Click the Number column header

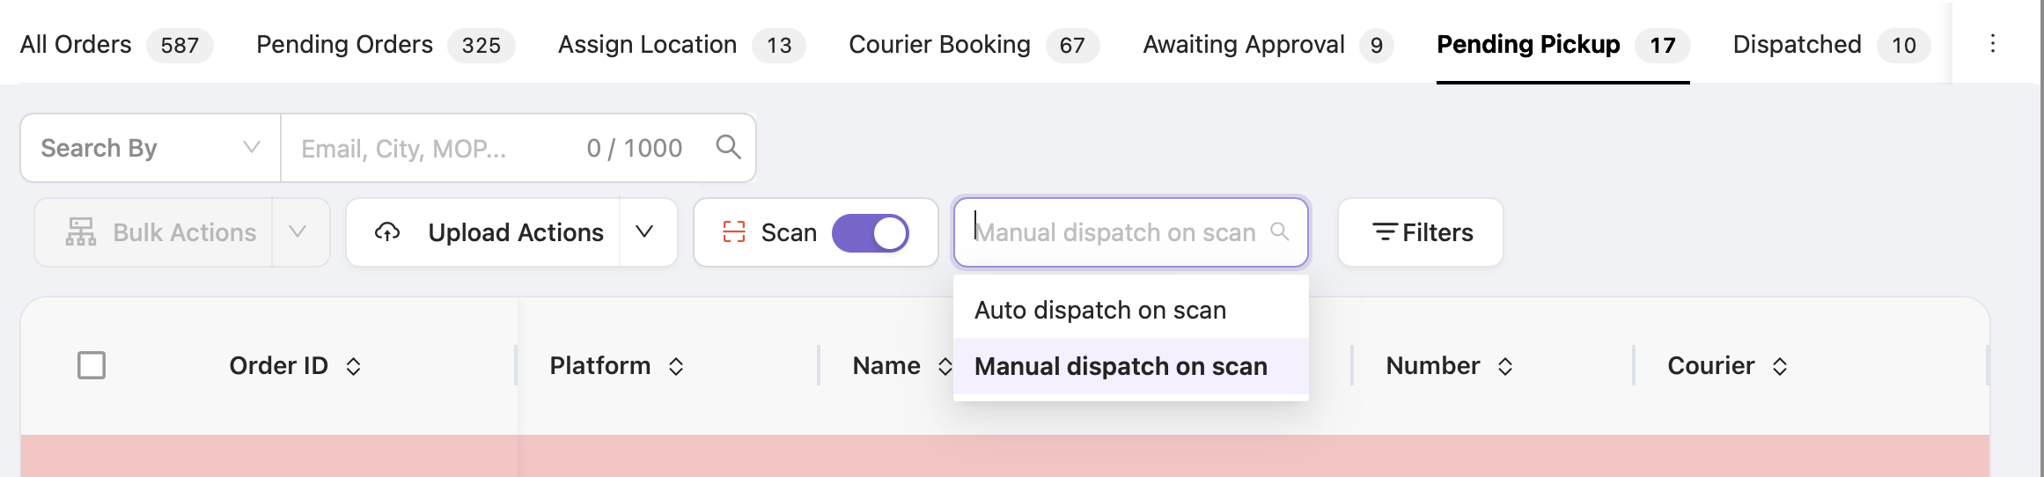1433,365
